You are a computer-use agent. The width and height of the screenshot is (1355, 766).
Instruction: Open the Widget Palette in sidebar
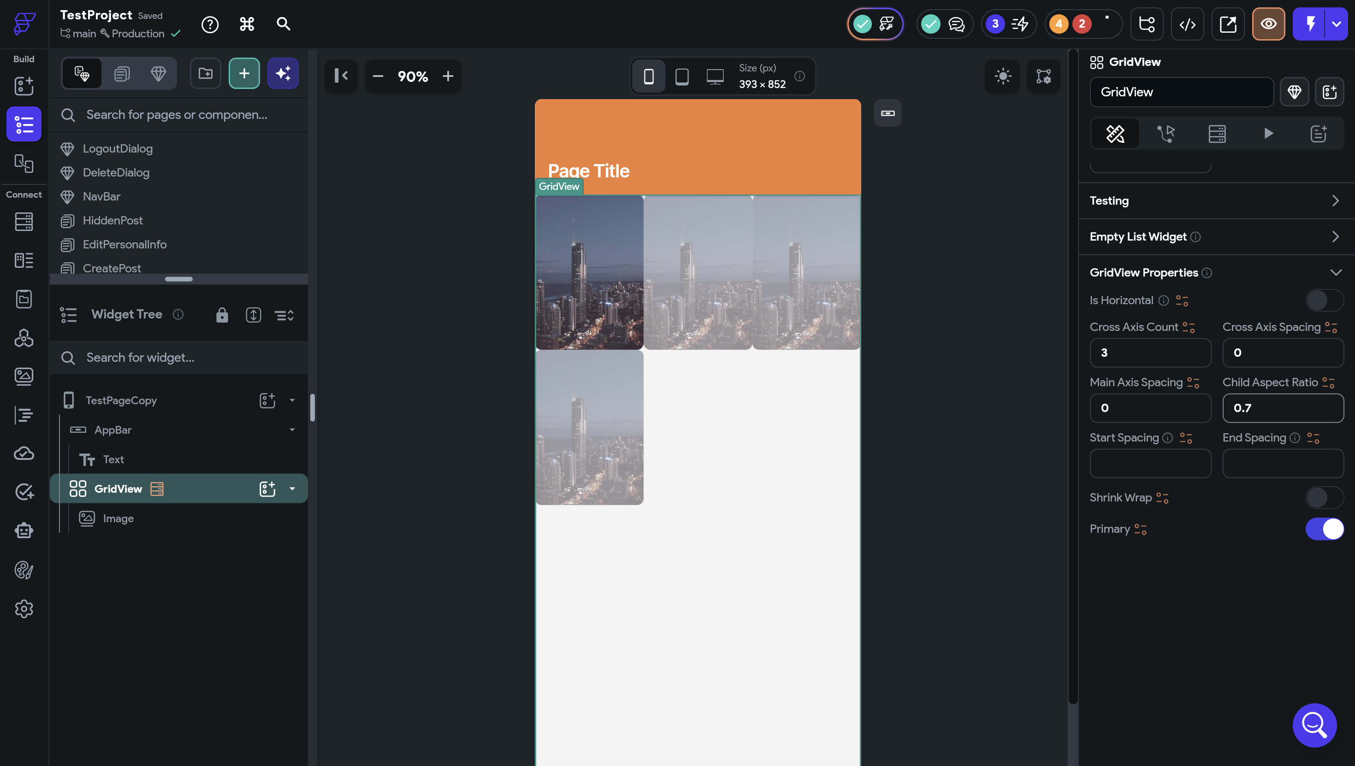point(24,86)
